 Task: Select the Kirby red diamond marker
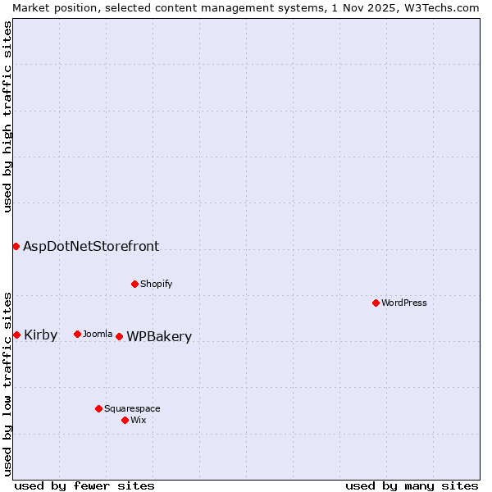(16, 335)
